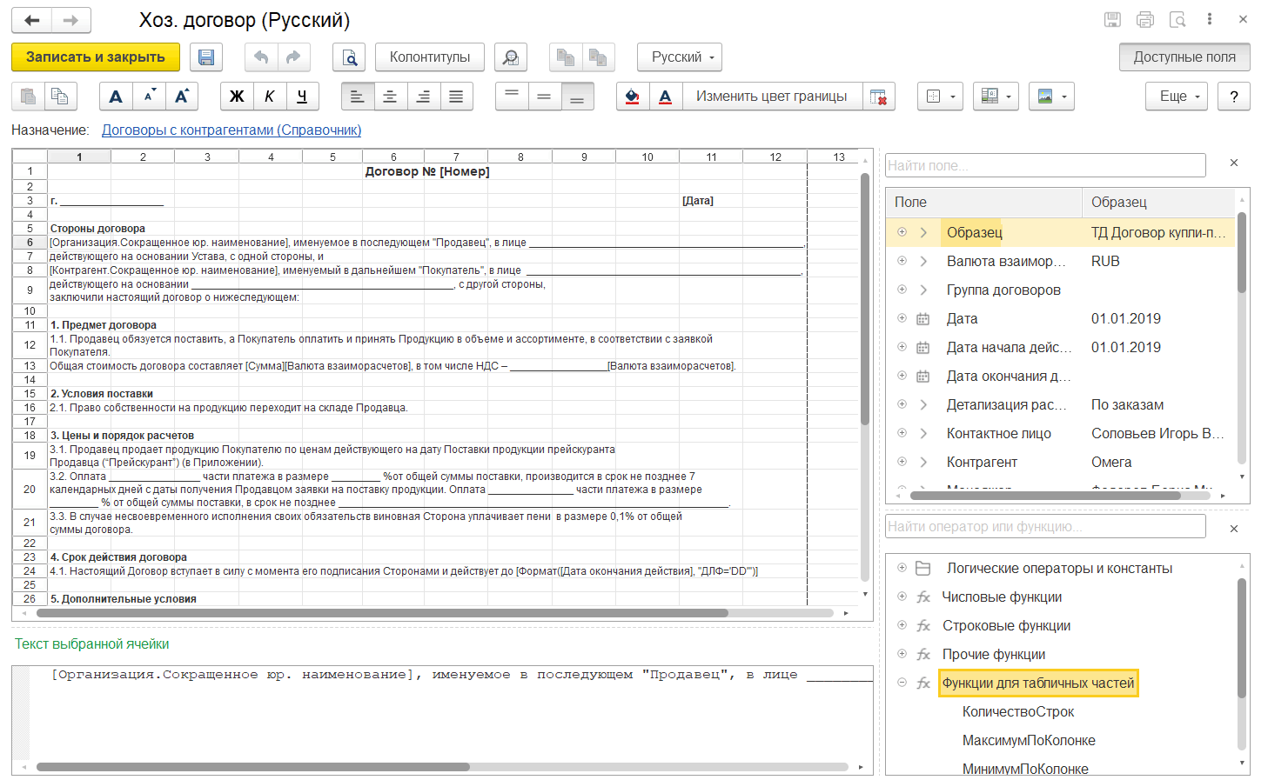Click Записать и закрыть button

96,57
